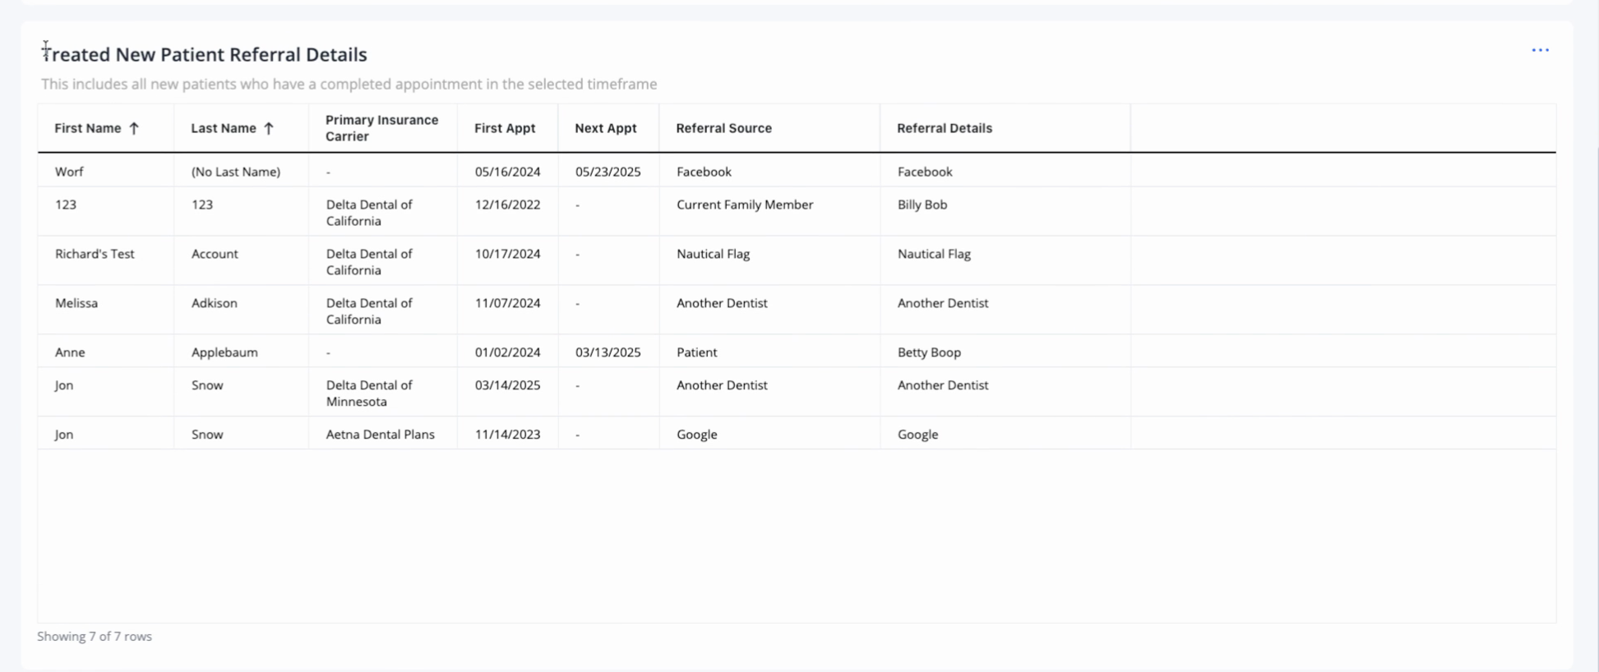Open the three-dot options menu
Image resolution: width=1599 pixels, height=672 pixels.
[x=1540, y=50]
